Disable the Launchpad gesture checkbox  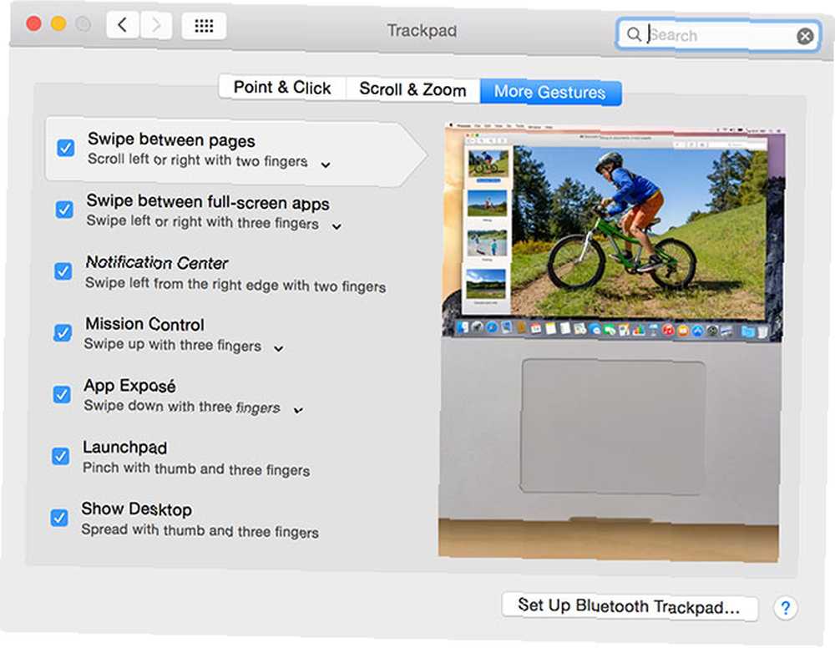(x=60, y=456)
